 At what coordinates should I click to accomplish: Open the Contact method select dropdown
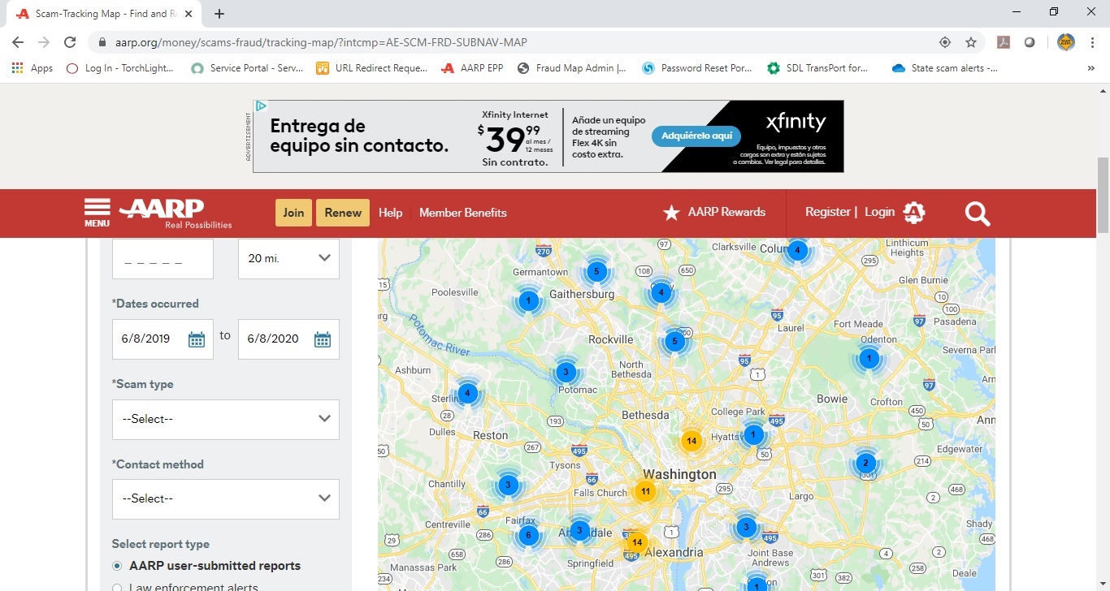226,499
